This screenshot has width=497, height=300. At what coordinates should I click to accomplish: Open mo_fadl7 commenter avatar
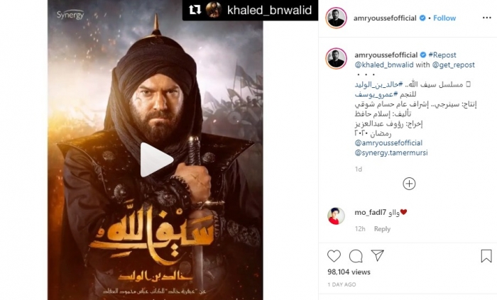[336, 216]
